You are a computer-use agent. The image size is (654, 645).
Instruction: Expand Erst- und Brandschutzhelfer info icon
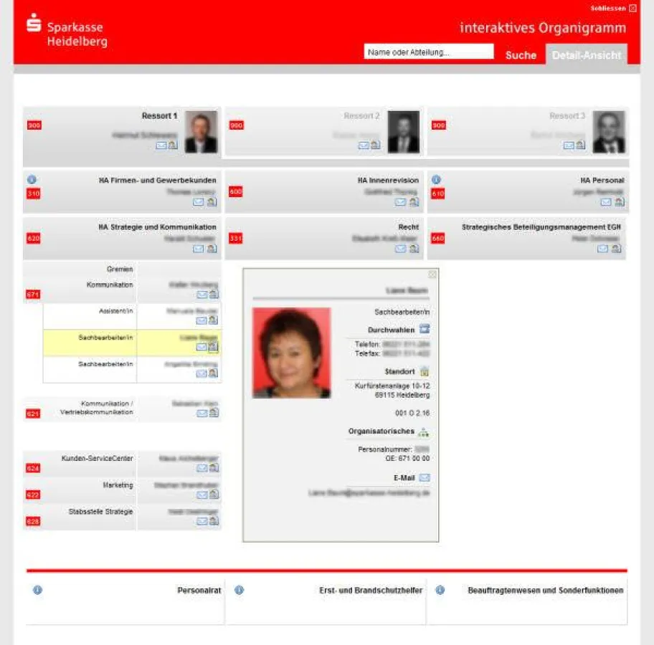click(x=239, y=590)
